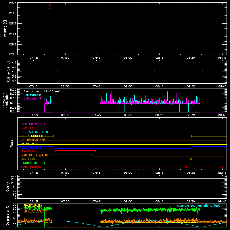
Task: Click the Absolute geomagnetic latitude label
Action: click(x=199, y=206)
